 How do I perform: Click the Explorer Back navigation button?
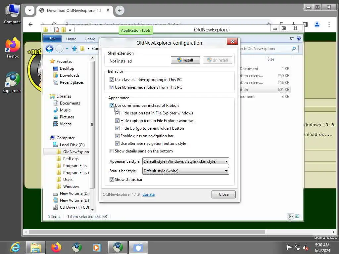(50, 49)
